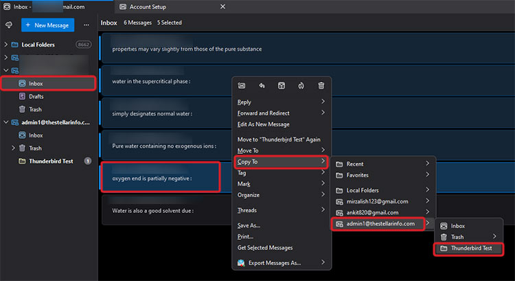The width and height of the screenshot is (515, 281).
Task: Select message 'properties may vary slightly'
Action: pos(308,48)
